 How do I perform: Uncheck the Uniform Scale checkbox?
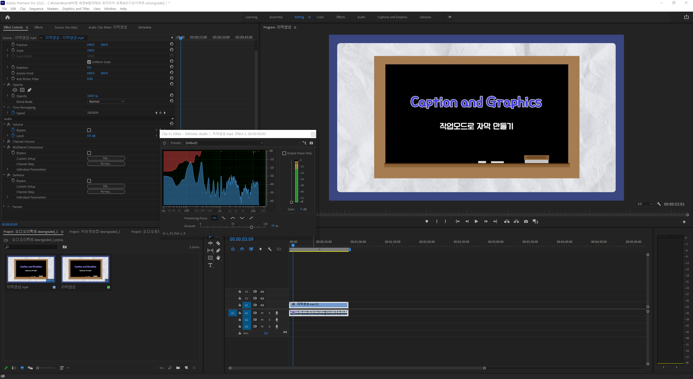click(89, 62)
